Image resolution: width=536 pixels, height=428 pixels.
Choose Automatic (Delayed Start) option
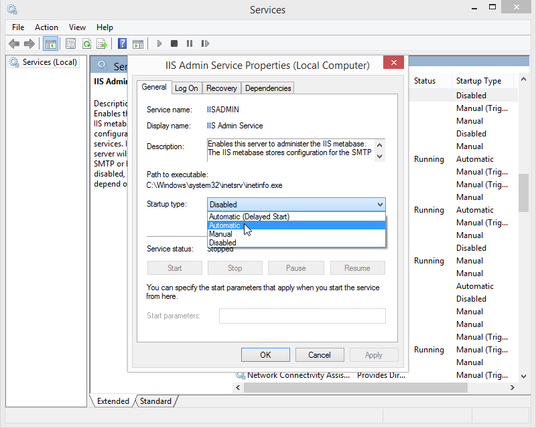[x=296, y=217]
